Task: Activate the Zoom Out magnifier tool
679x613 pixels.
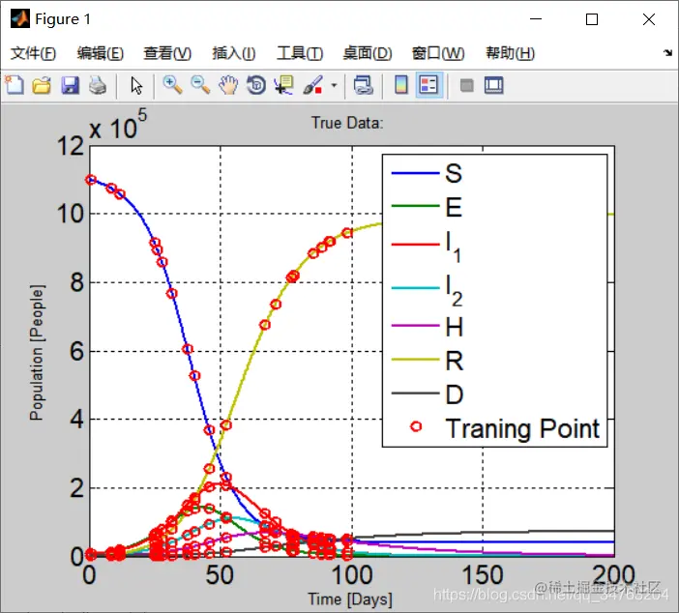Action: 200,85
